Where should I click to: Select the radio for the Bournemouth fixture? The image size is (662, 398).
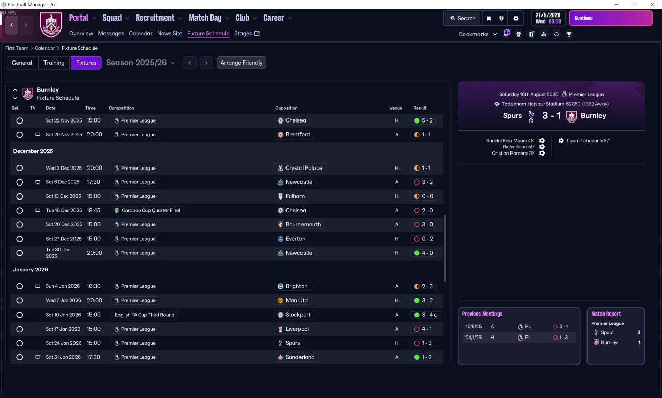pyautogui.click(x=19, y=225)
